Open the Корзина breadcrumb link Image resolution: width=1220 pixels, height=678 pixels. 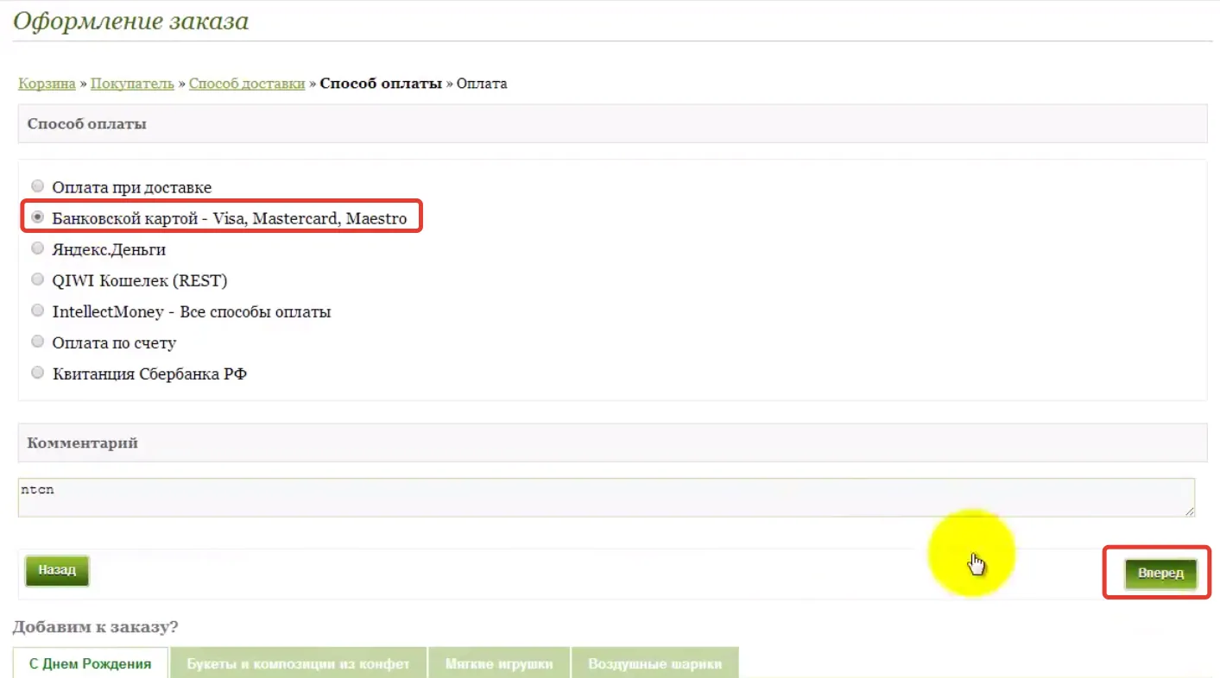click(x=47, y=84)
